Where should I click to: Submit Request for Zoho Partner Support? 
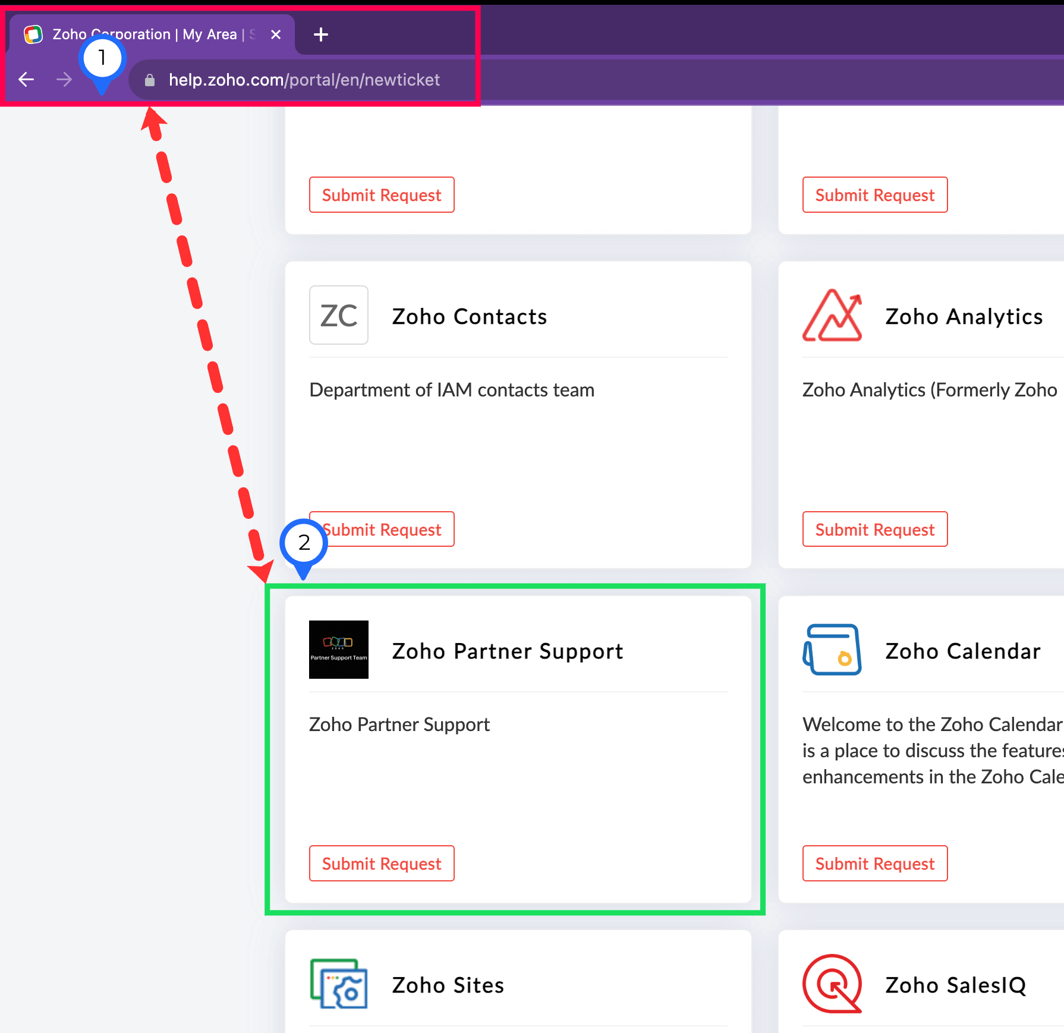click(382, 863)
